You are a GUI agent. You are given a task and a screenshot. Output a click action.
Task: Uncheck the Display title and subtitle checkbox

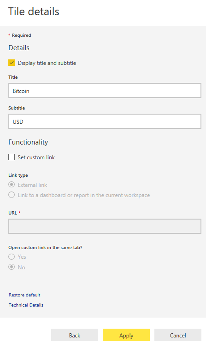pyautogui.click(x=12, y=63)
